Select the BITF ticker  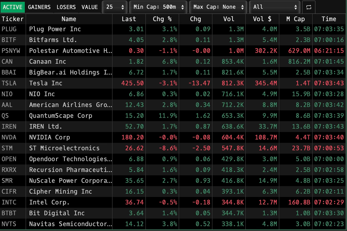click(9, 40)
